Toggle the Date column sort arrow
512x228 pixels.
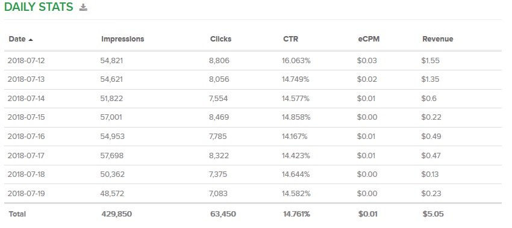point(31,40)
